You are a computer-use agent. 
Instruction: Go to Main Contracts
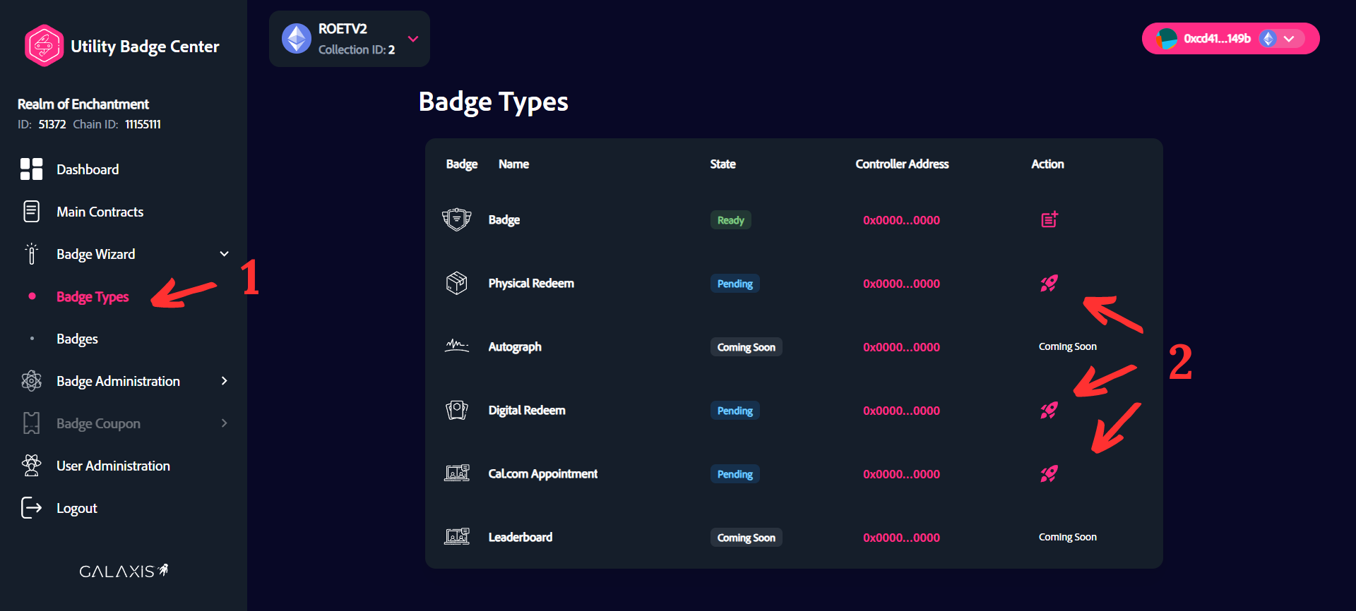tap(100, 212)
